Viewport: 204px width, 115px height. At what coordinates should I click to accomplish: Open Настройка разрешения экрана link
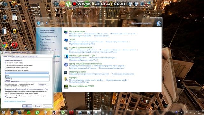tap(117, 42)
